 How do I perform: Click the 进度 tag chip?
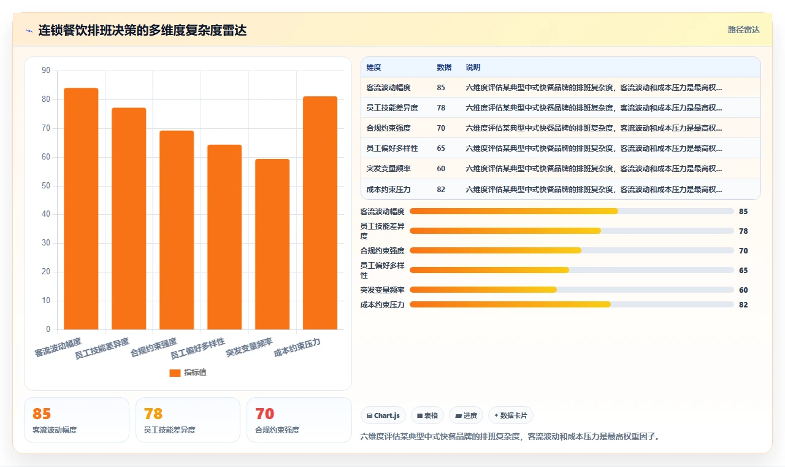tap(466, 415)
